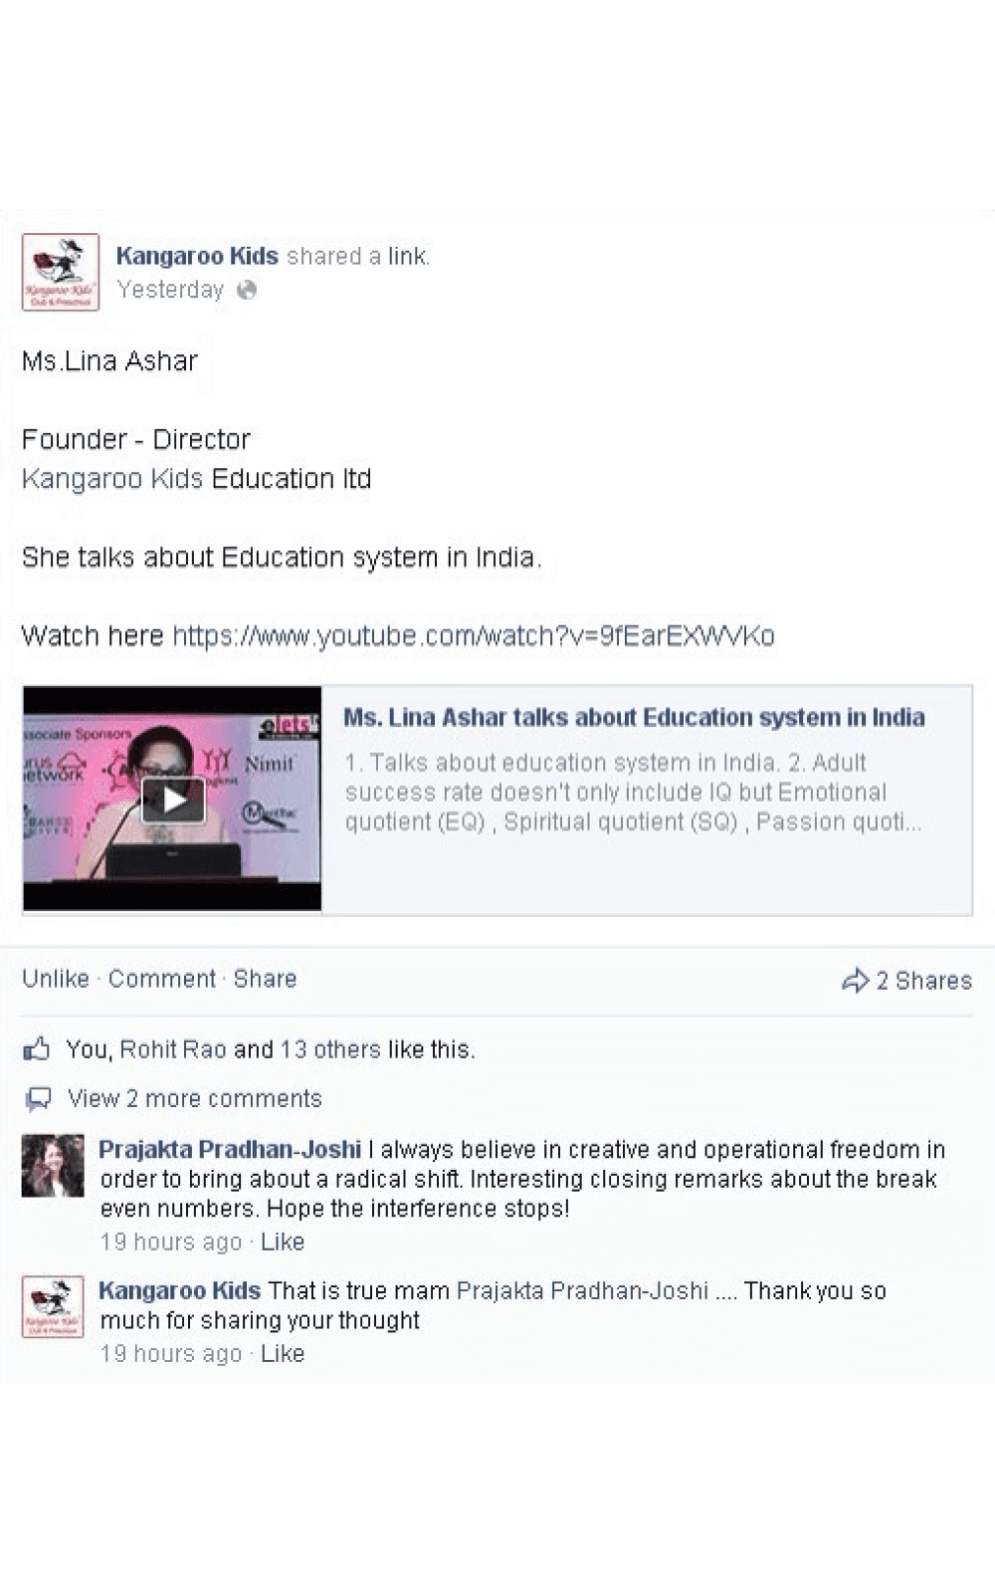Unlike this post
The width and height of the screenshot is (995, 1593).
pyautogui.click(x=56, y=979)
